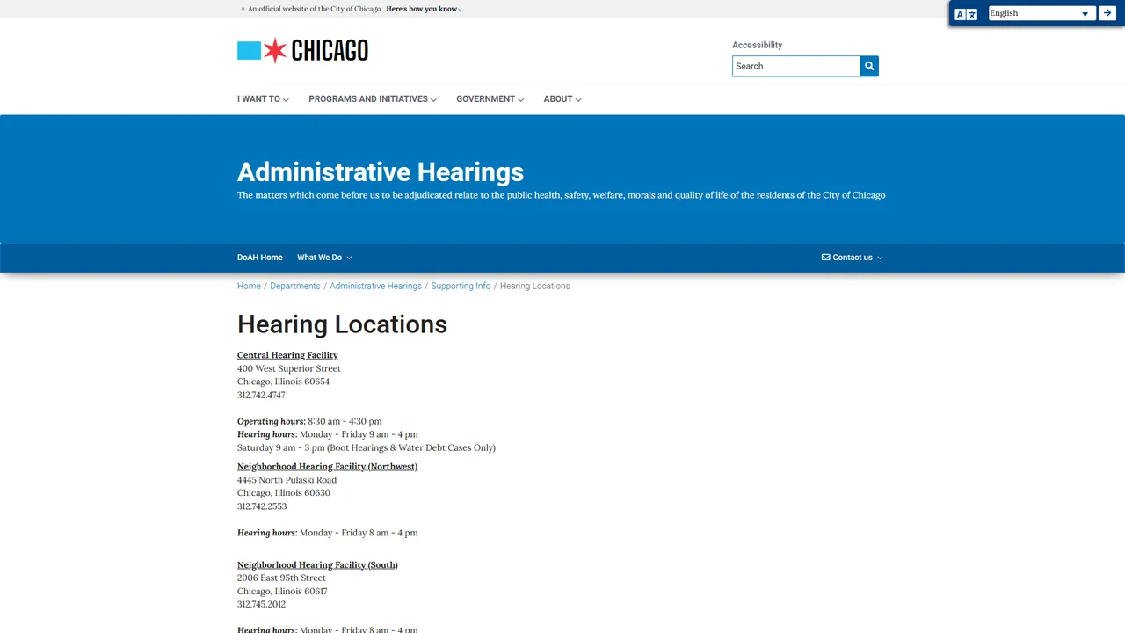This screenshot has width=1125, height=633.
Task: Click the Chicago, Illinois 60617 line
Action: (x=282, y=591)
